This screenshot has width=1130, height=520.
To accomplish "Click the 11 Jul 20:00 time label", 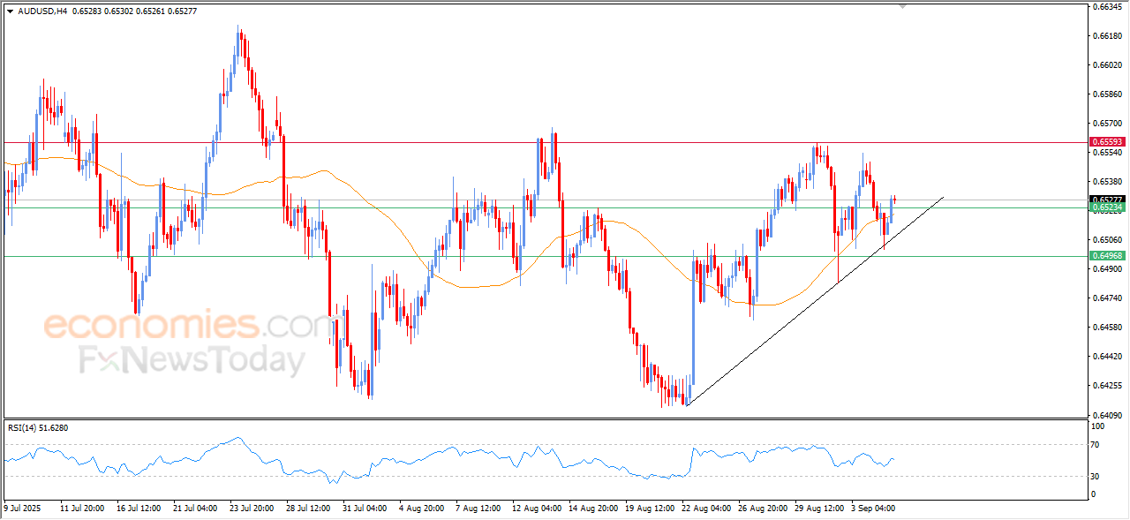I will click(x=82, y=509).
